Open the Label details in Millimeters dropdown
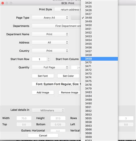 pyautogui.click(x=48, y=110)
